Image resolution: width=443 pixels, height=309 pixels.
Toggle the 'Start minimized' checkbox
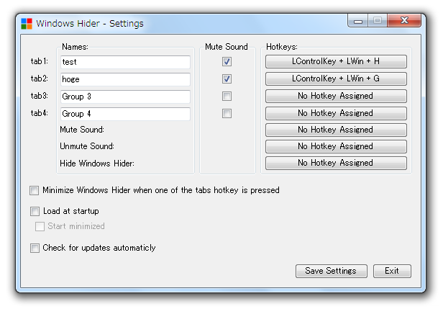coord(40,226)
